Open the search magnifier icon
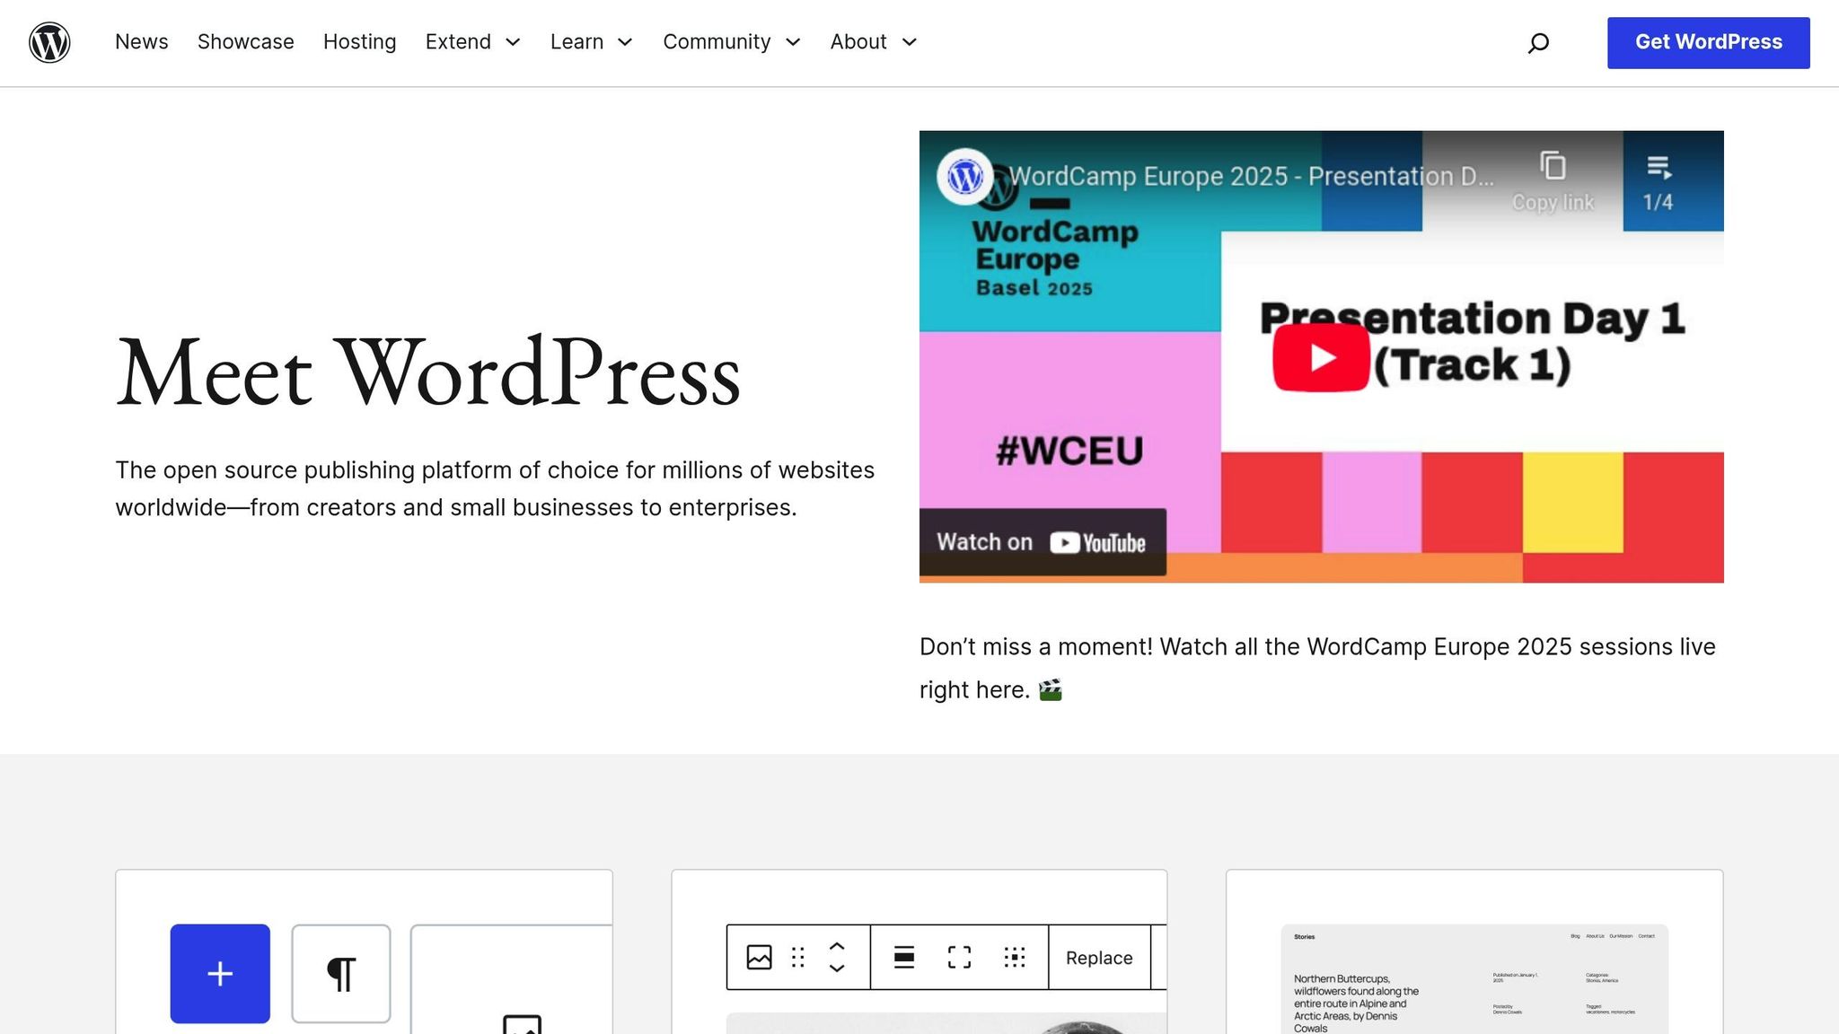This screenshot has width=1839, height=1034. pyautogui.click(x=1538, y=42)
